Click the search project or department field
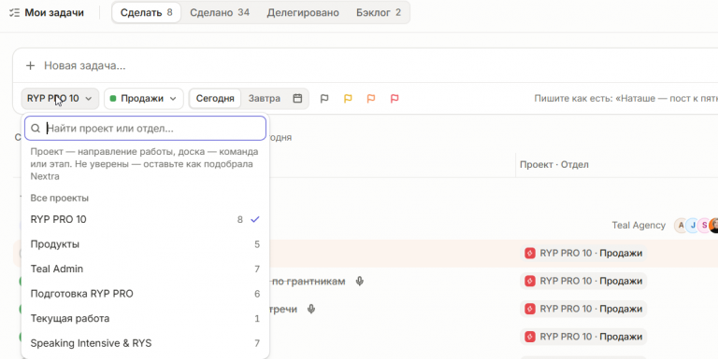This screenshot has height=359, width=718. pos(145,128)
